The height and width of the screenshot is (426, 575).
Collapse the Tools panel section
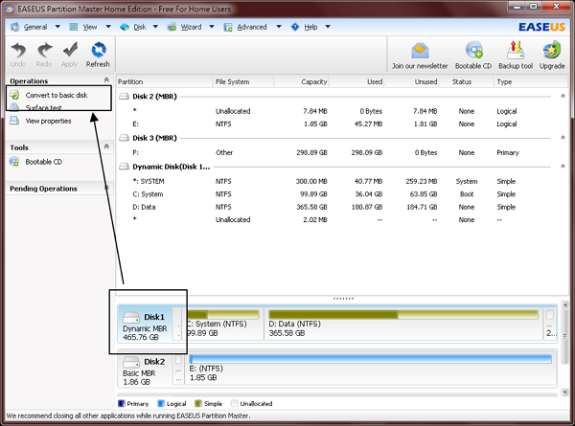(x=105, y=147)
